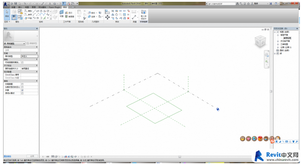Toggle the last checkbox in Properties panel
The width and height of the screenshot is (303, 165).
coord(22,93)
